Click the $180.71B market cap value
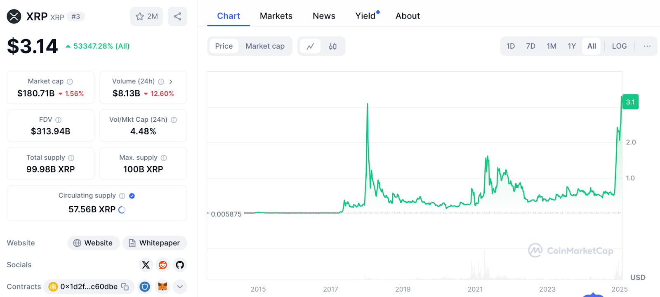This screenshot has height=297, width=660. [x=36, y=94]
